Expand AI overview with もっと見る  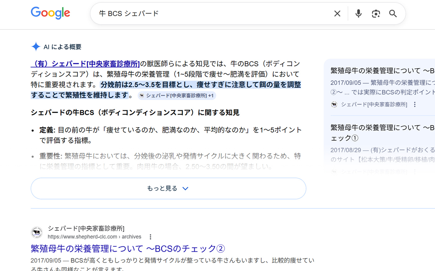(x=168, y=188)
